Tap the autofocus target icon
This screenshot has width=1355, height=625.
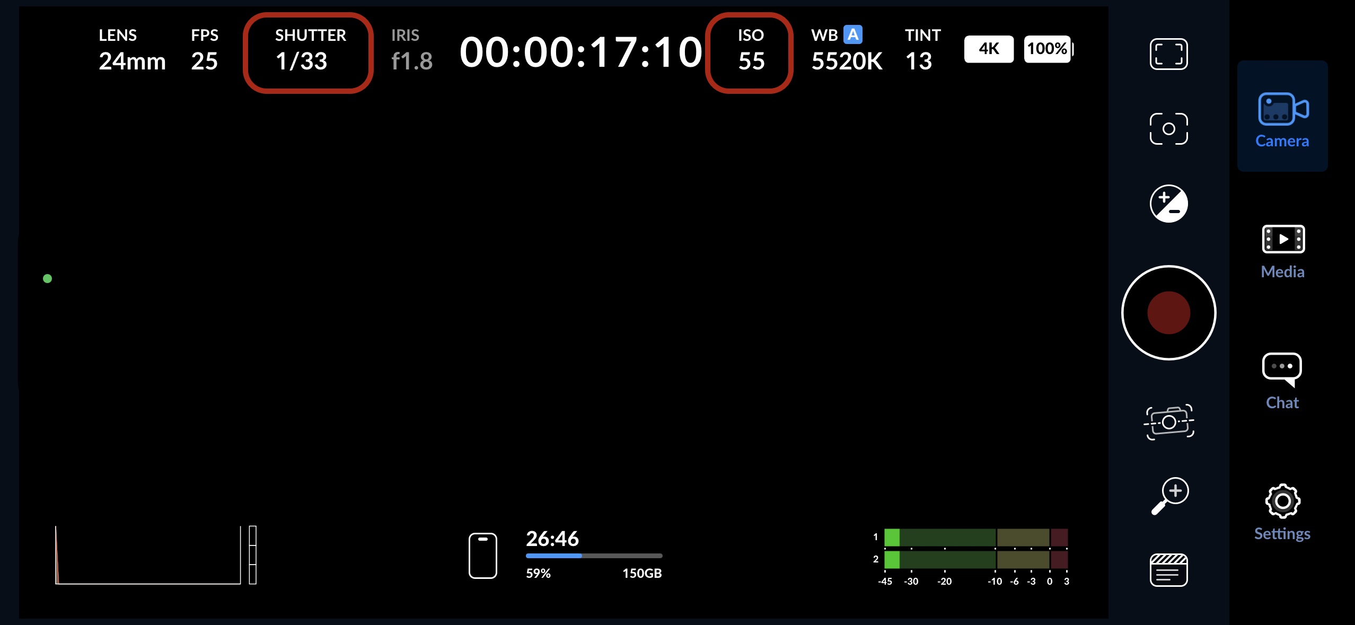pos(1168,129)
